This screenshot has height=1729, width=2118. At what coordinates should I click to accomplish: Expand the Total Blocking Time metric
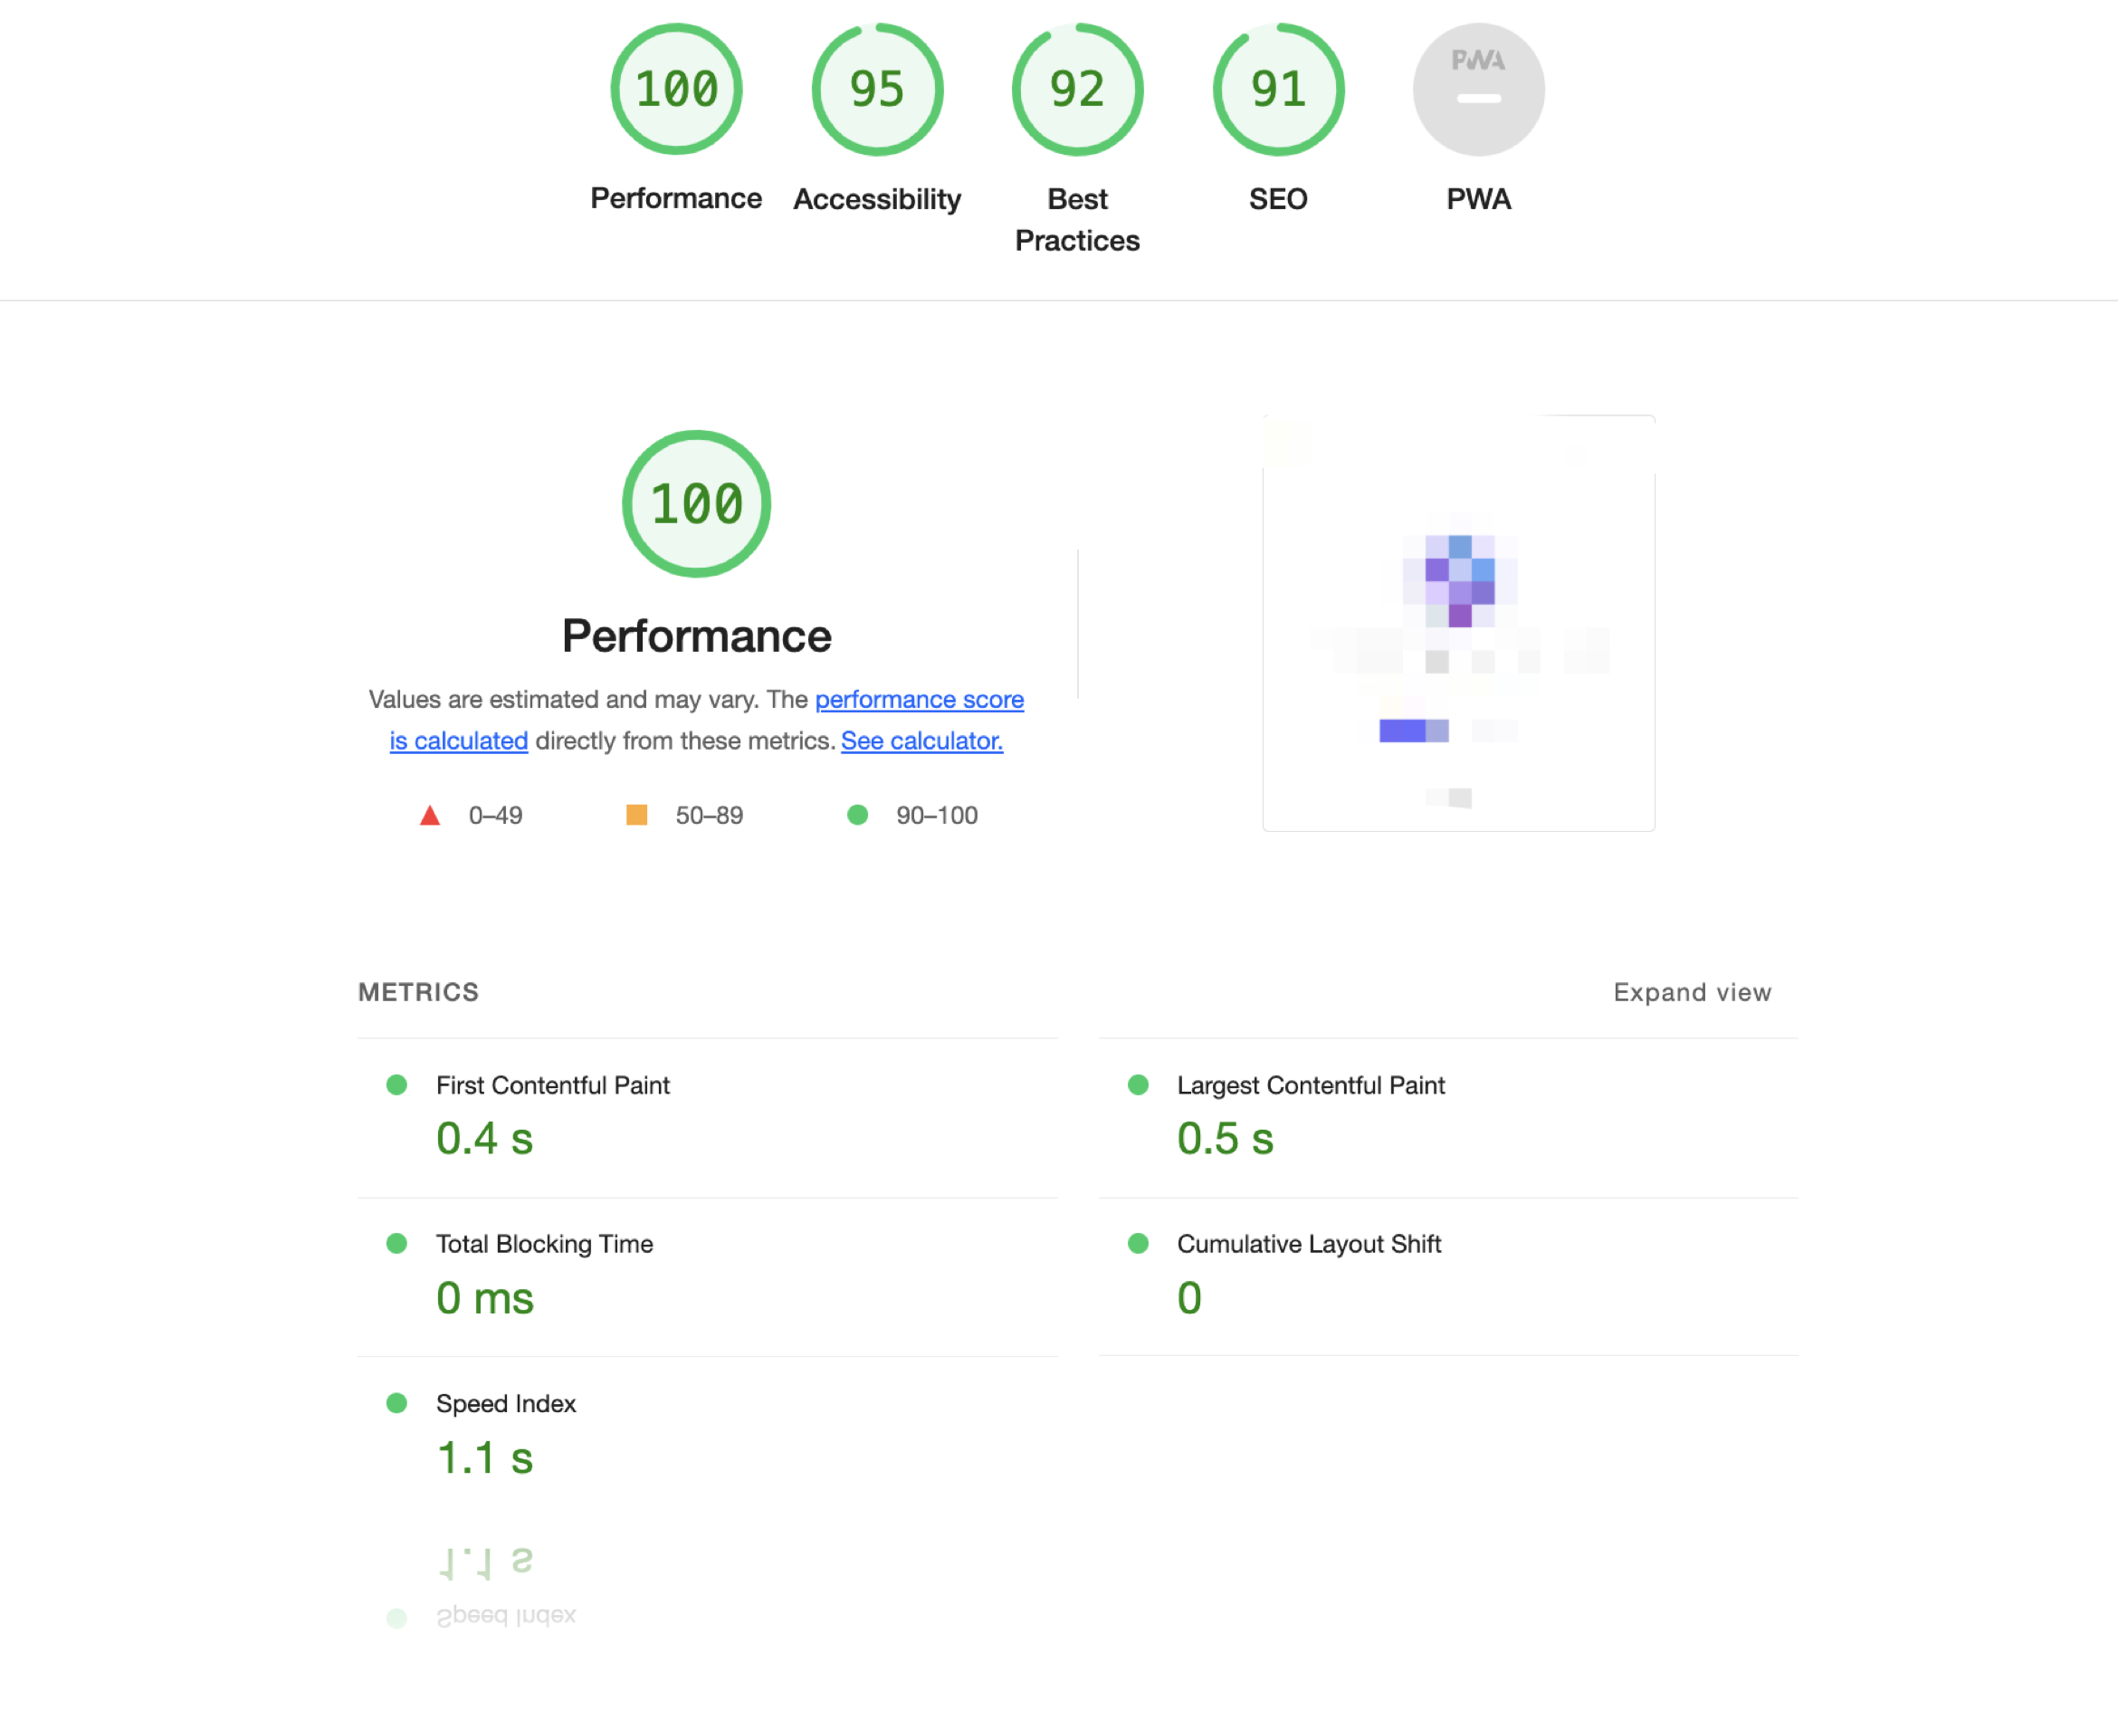click(x=544, y=1244)
